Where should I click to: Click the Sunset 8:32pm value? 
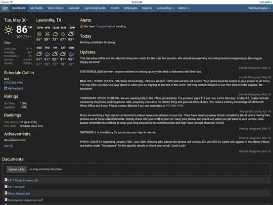click(x=28, y=63)
